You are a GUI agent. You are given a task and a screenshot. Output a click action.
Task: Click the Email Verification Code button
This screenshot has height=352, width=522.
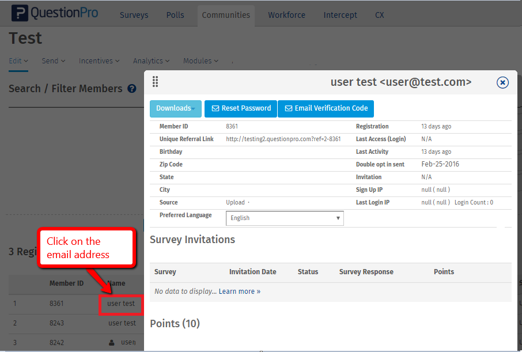click(326, 108)
